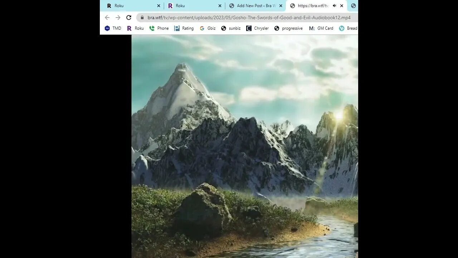Open the Bread bookmark
This screenshot has height=258, width=458.
pos(348,28)
